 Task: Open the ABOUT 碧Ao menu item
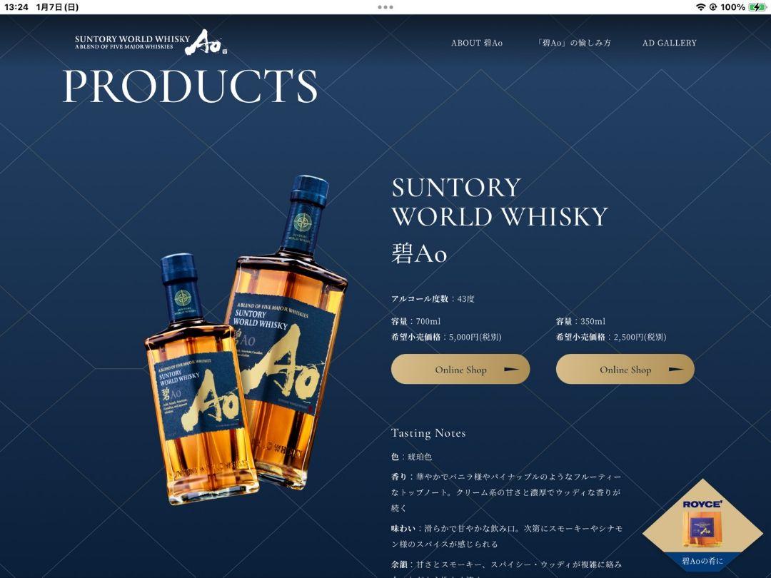(476, 43)
